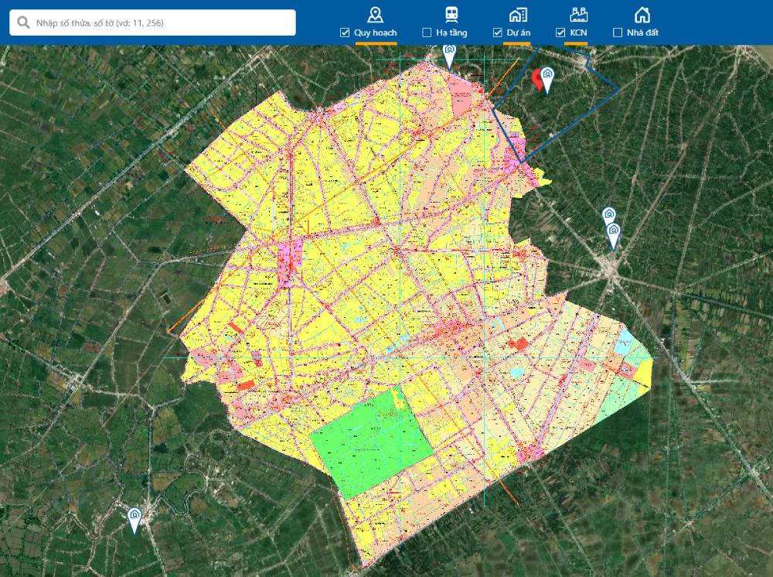
Task: Click the large green zoning area
Action: (x=369, y=445)
